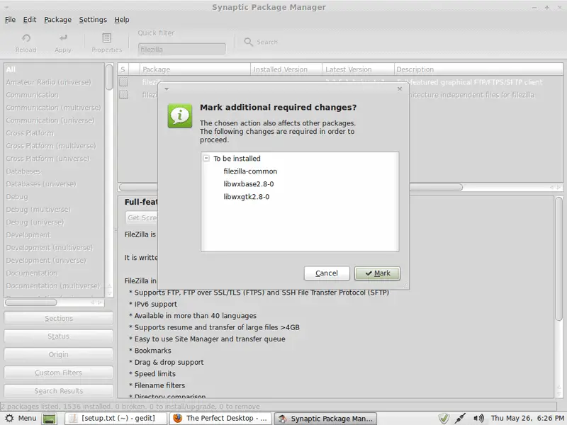Screen dimensions: 567x425
Task: Select Development (universe) category
Action: tap(55, 260)
